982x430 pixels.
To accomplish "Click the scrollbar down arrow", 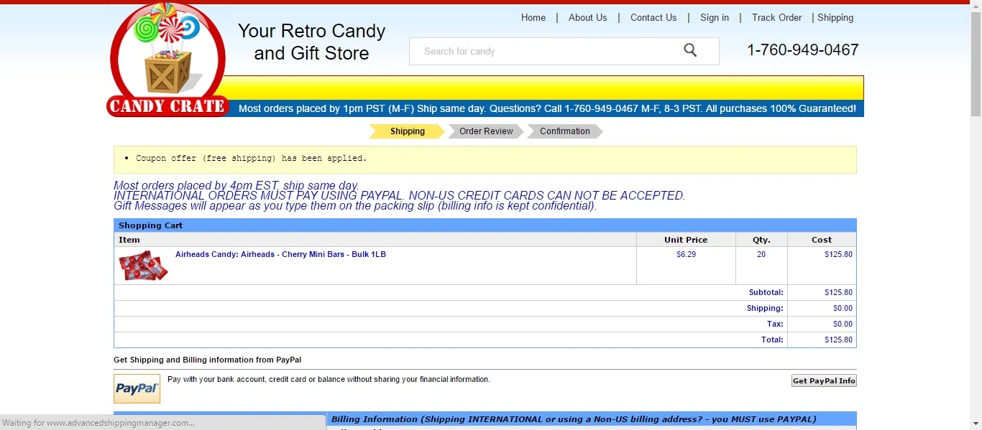I will [x=976, y=424].
